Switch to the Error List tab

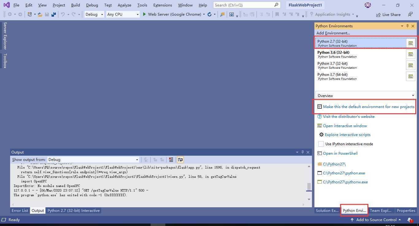coord(20,211)
